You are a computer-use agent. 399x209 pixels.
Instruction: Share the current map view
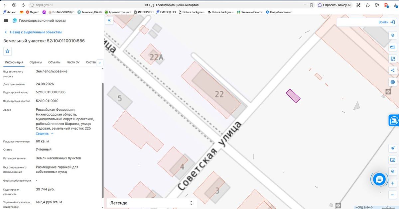point(393,70)
